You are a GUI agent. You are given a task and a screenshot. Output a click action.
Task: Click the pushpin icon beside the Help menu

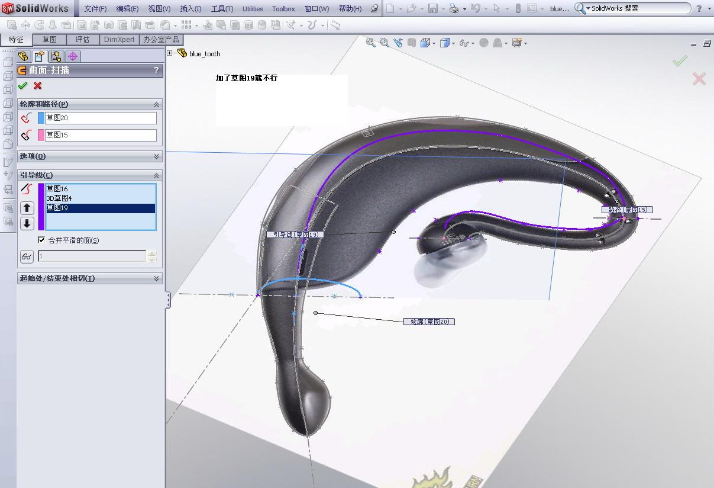(x=374, y=9)
